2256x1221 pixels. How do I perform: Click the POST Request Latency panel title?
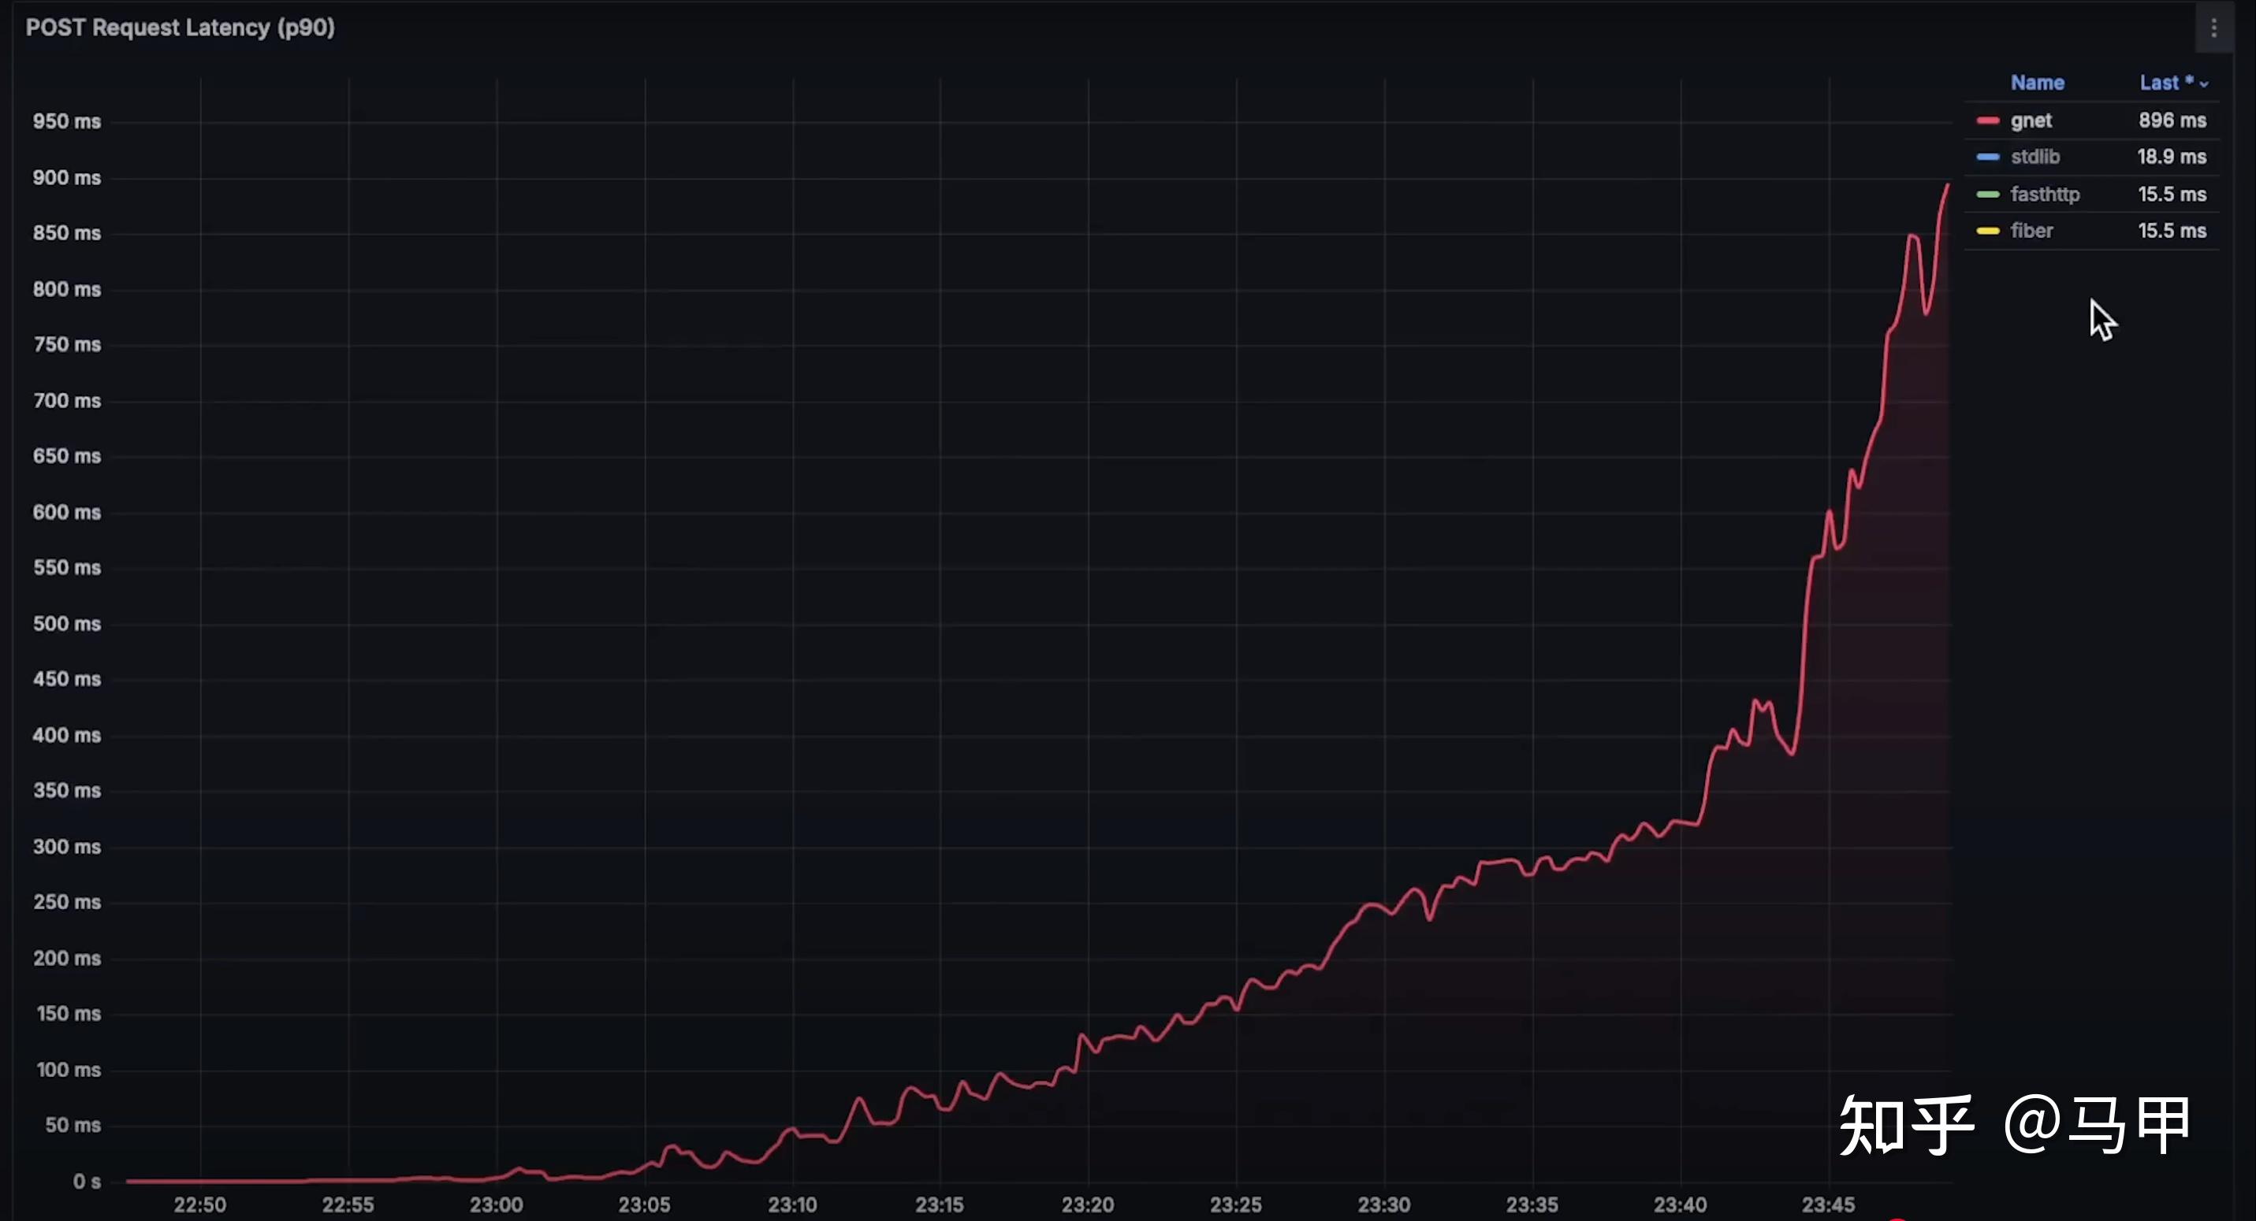[x=181, y=28]
